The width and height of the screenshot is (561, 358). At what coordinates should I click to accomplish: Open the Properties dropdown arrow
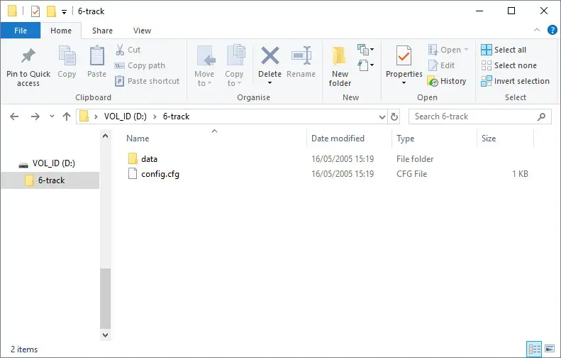click(x=404, y=83)
